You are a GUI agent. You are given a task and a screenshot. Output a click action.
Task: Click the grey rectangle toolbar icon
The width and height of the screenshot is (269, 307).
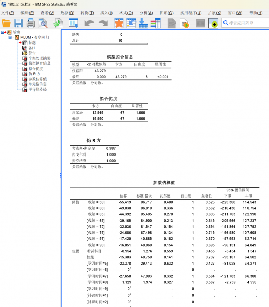tap(200, 24)
